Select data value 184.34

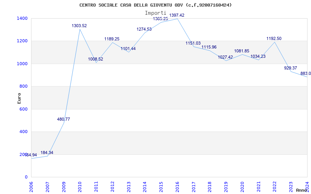(47, 152)
